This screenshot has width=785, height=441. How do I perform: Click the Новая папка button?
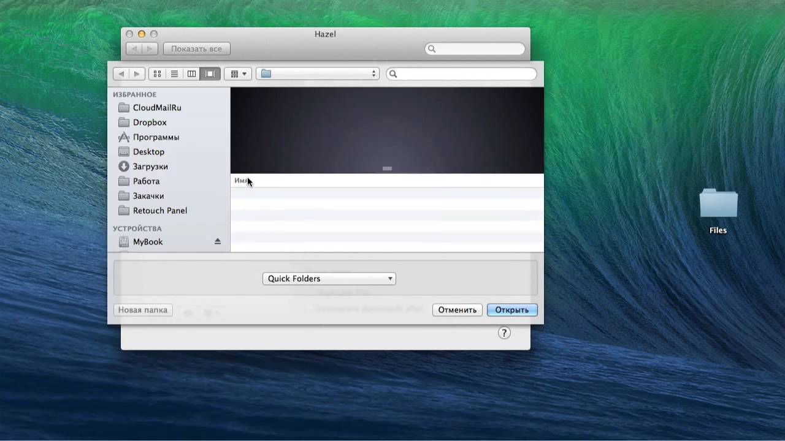[143, 310]
